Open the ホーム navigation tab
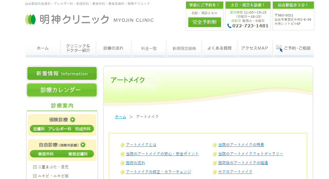 (43, 48)
